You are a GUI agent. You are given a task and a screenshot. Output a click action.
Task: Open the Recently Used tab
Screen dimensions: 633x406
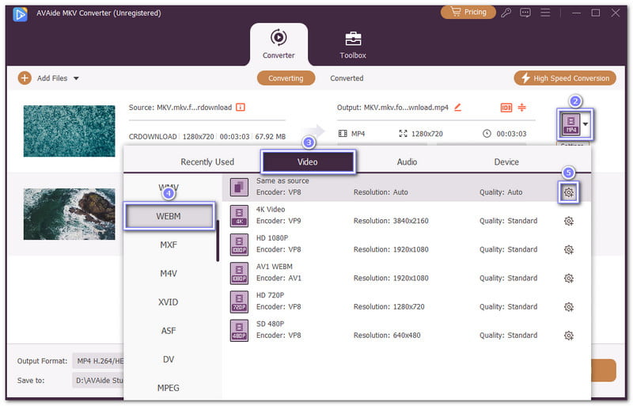[x=207, y=162]
